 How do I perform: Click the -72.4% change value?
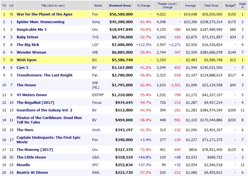(x=145, y=149)
